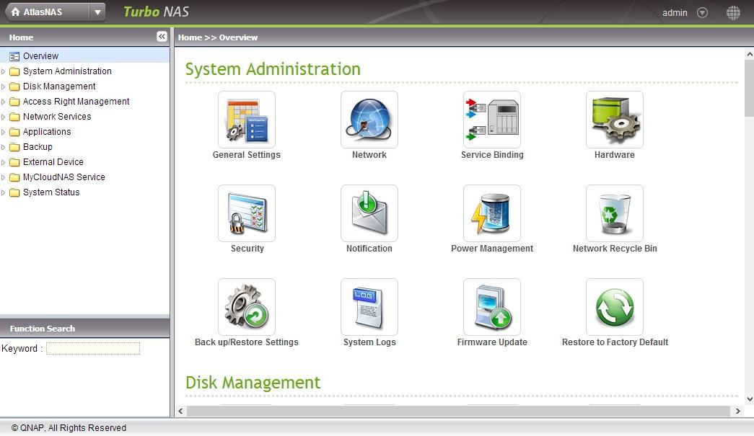Expand the System Status tree node

click(4, 192)
